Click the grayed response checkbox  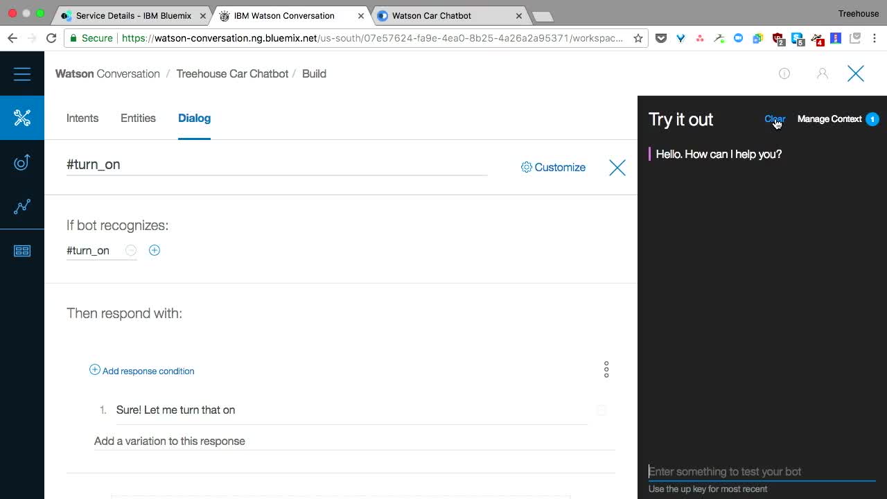point(601,410)
